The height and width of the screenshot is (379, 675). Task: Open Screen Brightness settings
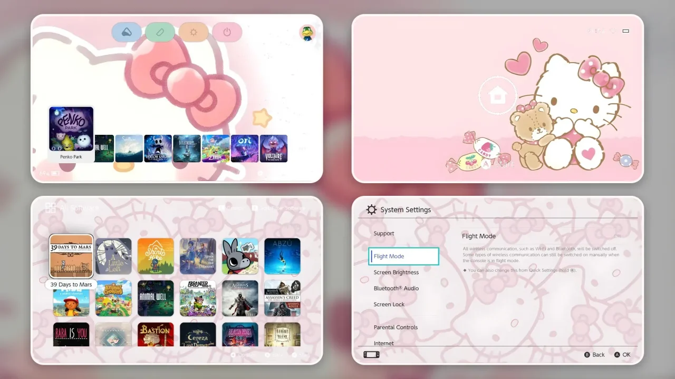[396, 273]
